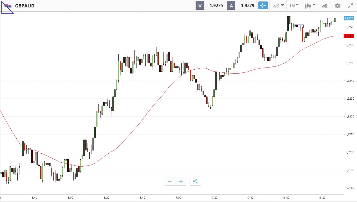Click the GBPAUD flag icon
Screen dimensions: 357x202
click(x=8, y=5)
